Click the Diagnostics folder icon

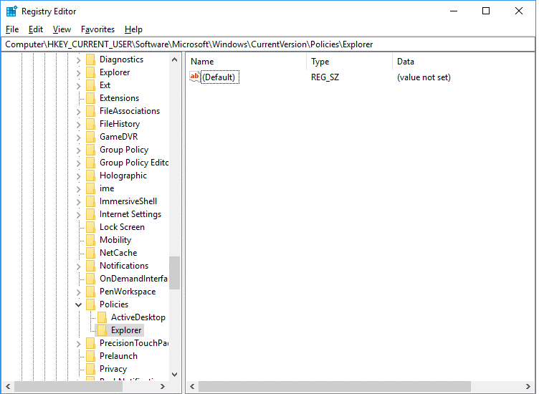coord(91,59)
